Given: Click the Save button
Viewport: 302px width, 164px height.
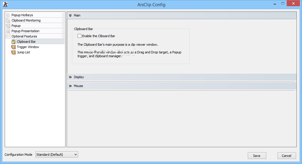Looking at the screenshot, I should 257,156.
